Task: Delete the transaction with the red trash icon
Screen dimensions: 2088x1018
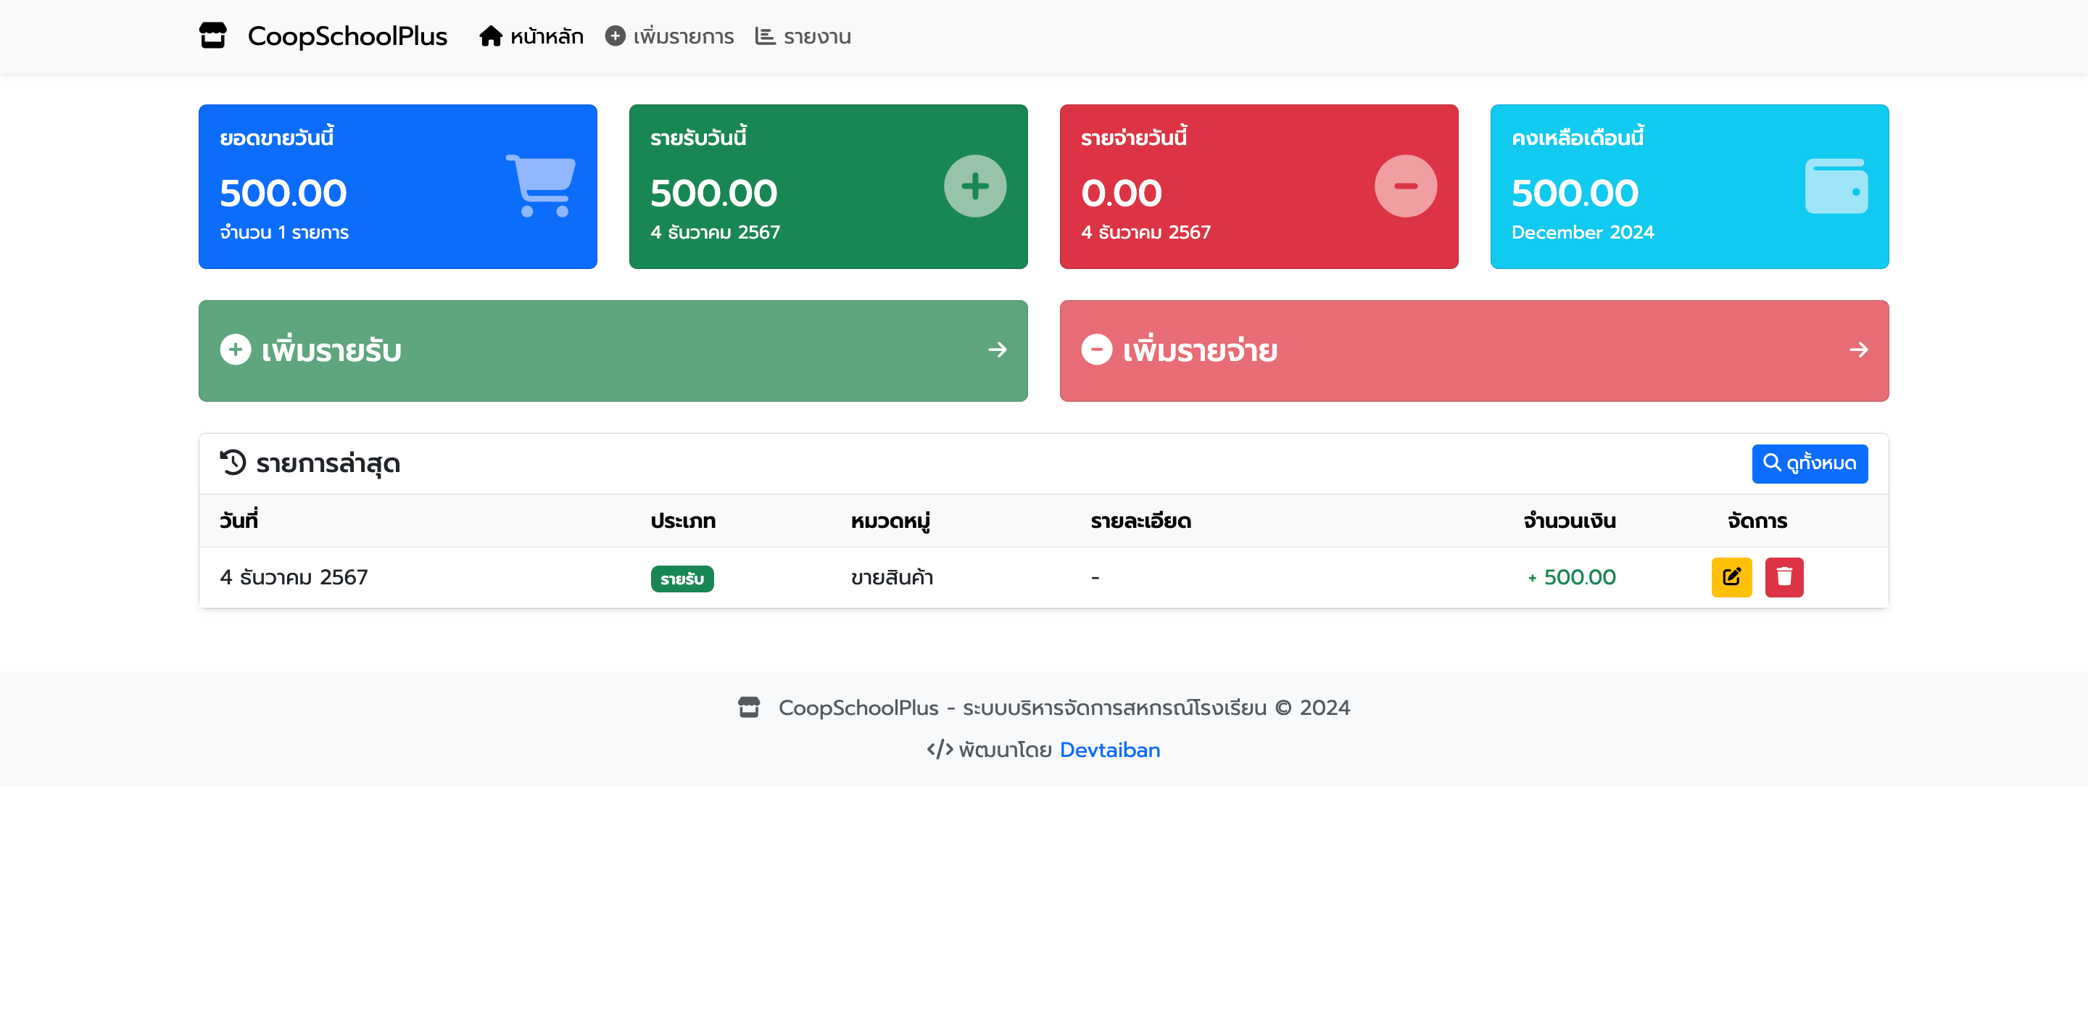Action: [x=1783, y=577]
